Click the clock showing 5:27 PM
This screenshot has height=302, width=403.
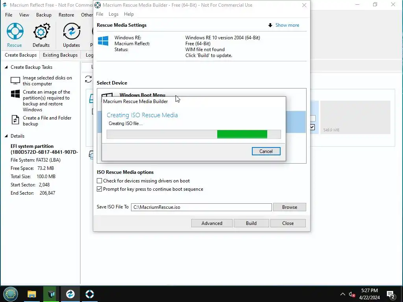click(369, 291)
